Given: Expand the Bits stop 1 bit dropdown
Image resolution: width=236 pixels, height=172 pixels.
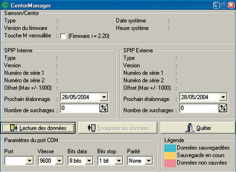Looking at the screenshot, I should [119, 161].
